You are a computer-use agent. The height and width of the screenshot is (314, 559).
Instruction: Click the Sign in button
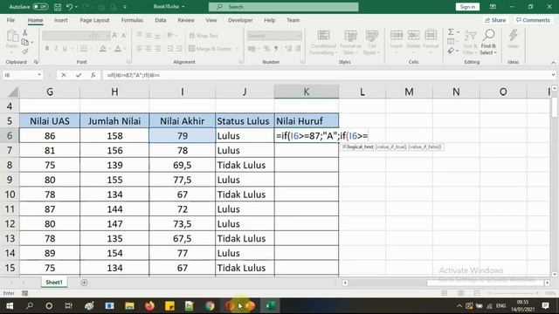[x=467, y=7]
